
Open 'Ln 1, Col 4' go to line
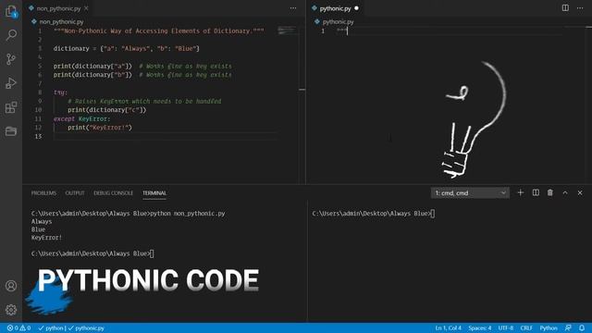click(448, 328)
